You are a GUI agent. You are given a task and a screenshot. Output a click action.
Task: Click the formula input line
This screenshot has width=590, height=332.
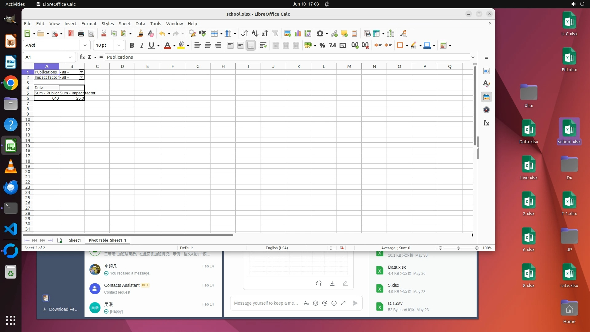(286, 57)
